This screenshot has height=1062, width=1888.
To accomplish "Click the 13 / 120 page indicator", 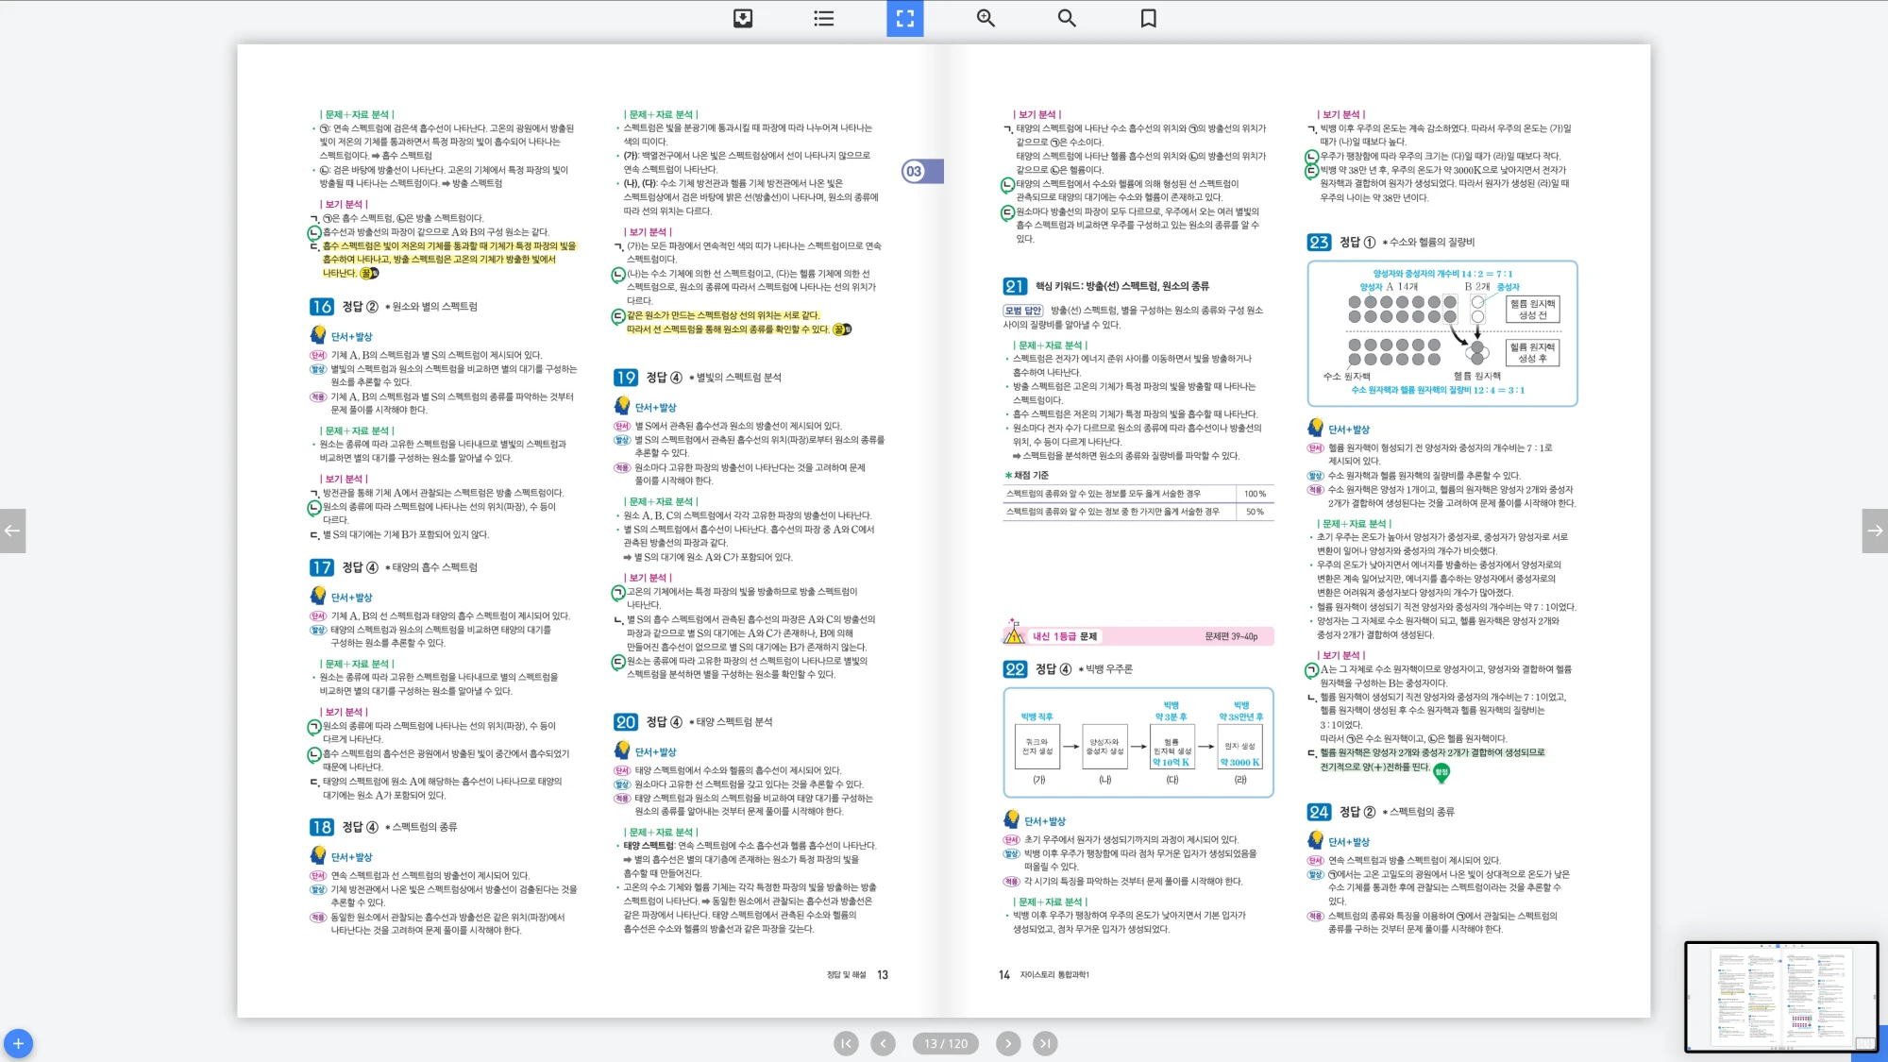I will 946,1043.
